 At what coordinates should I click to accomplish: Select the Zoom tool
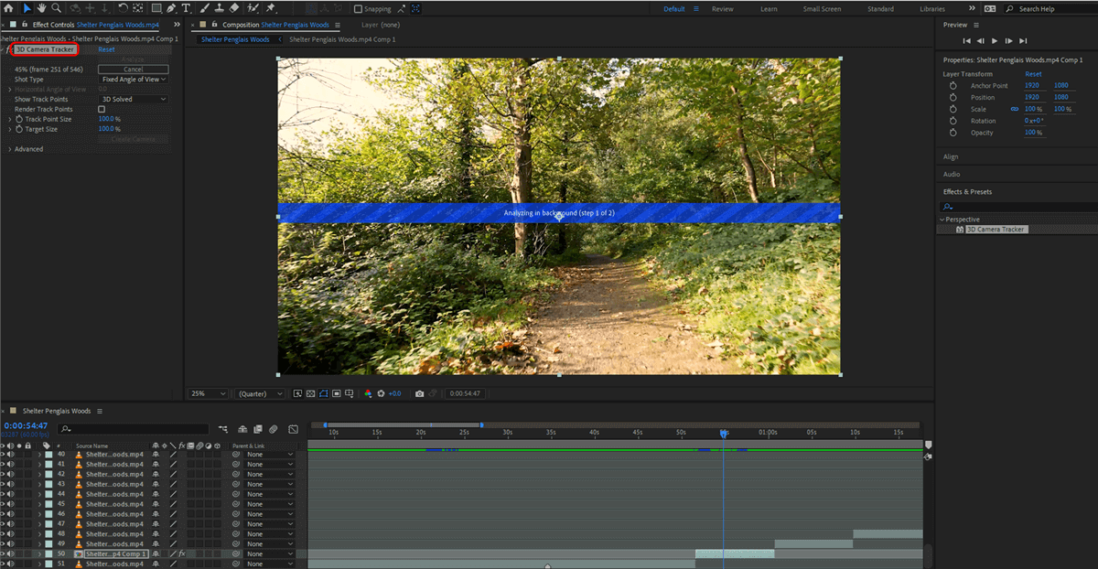pyautogui.click(x=57, y=8)
